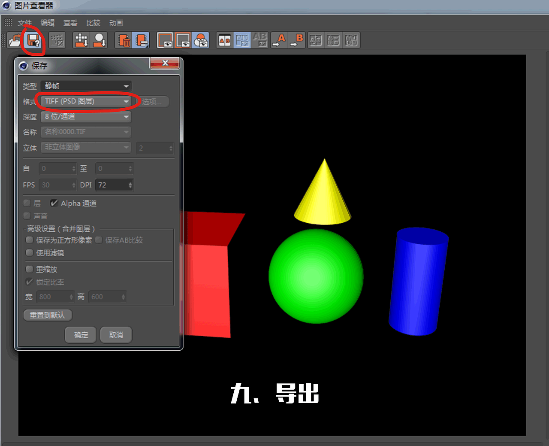Click the set-as-A arrow icon
Viewport: 549px width, 446px height.
(x=279, y=40)
